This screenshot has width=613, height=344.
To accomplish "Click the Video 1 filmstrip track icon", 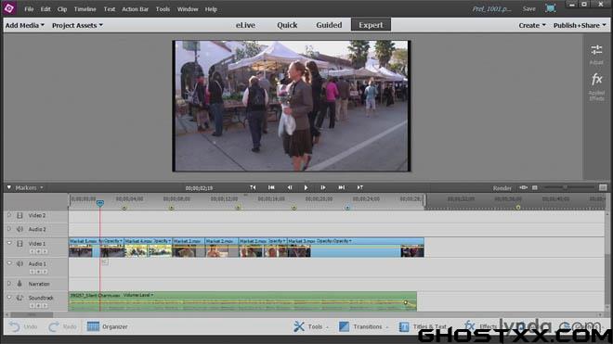I will tap(20, 243).
